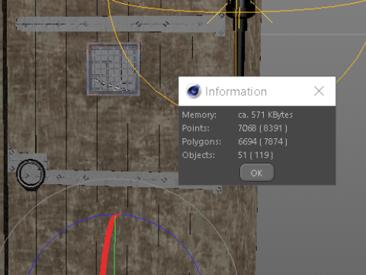Select the "ca. 571 KBytes" value
This screenshot has height=275, width=366.
point(265,115)
